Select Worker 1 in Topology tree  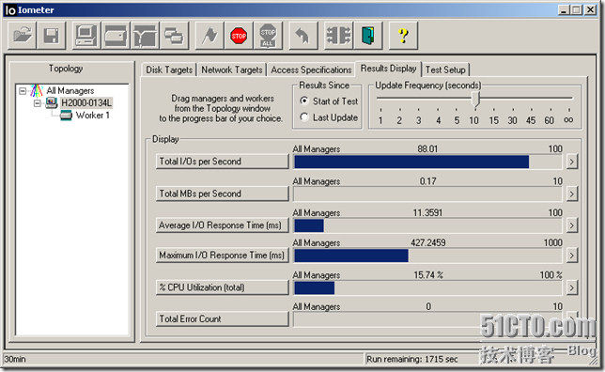[93, 116]
